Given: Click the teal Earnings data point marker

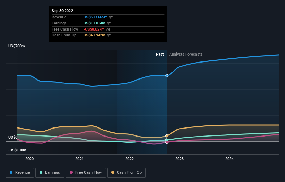Looking at the screenshot, I should 167,140.
